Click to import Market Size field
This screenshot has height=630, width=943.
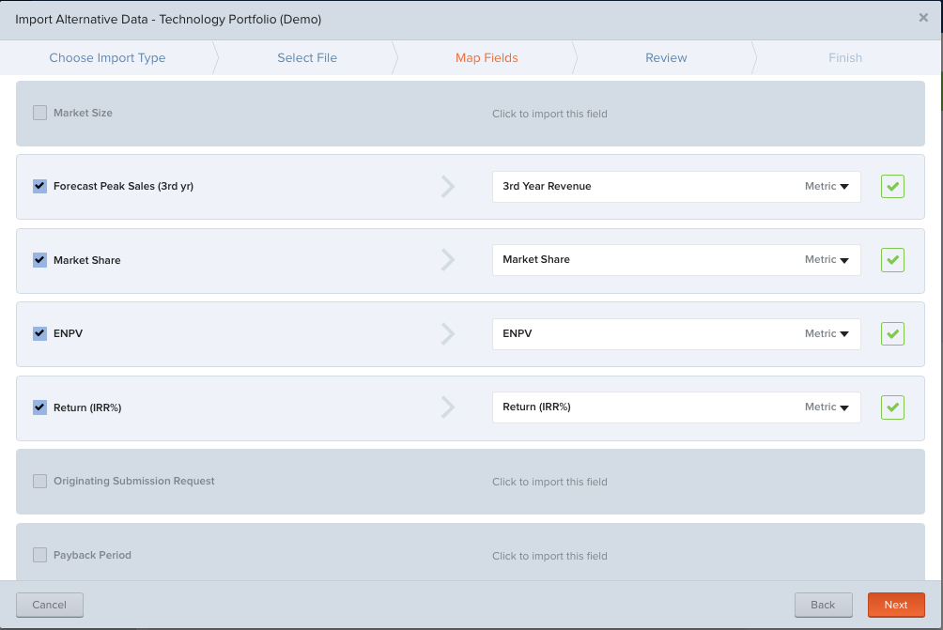coord(549,114)
